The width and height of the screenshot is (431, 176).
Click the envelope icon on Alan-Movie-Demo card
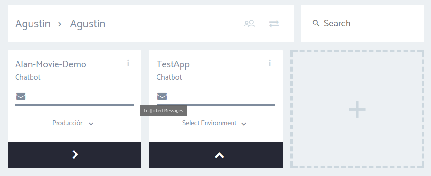tap(21, 96)
